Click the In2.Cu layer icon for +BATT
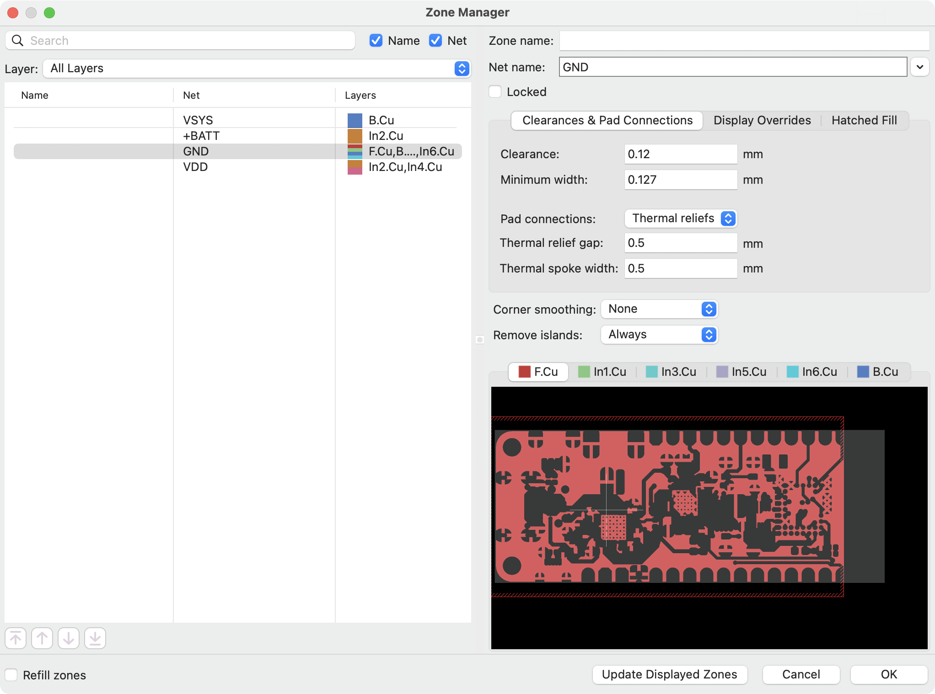935x694 pixels. (x=355, y=136)
